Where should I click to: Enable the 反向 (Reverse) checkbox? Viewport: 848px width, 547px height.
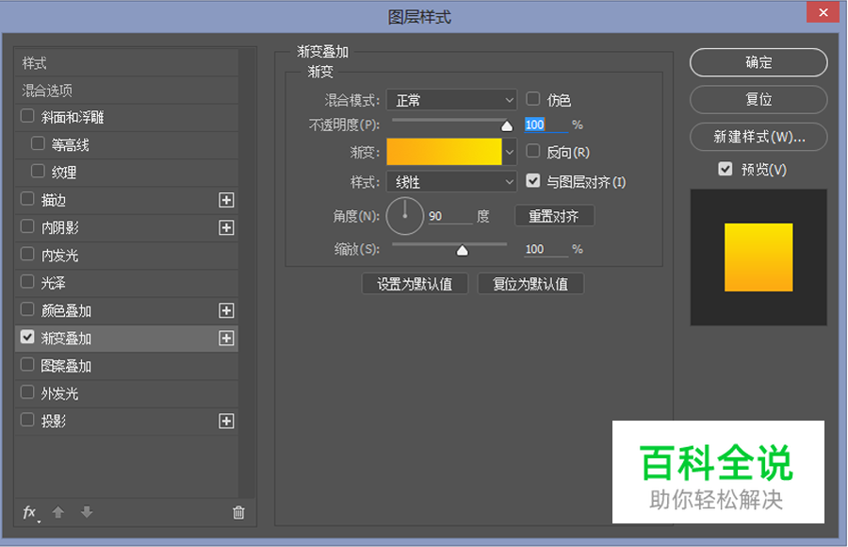[x=533, y=151]
